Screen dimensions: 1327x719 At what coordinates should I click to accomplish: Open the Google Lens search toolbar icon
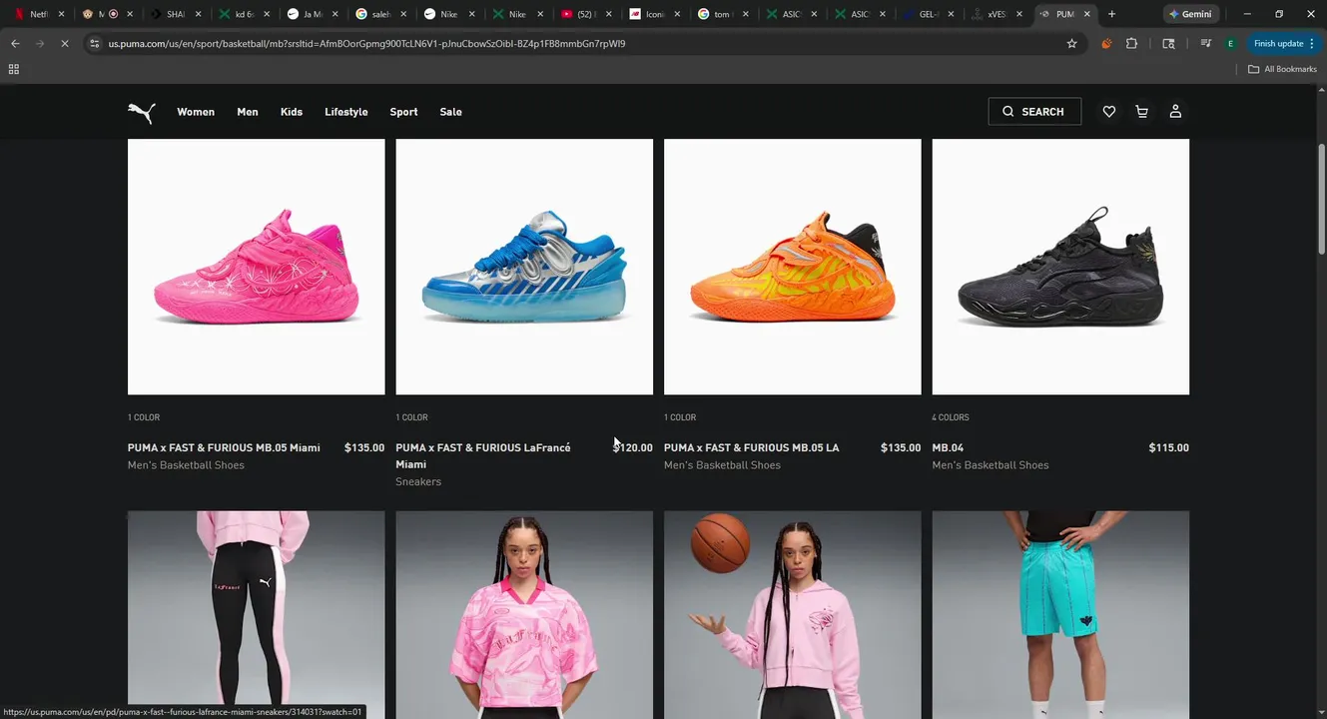point(1168,44)
